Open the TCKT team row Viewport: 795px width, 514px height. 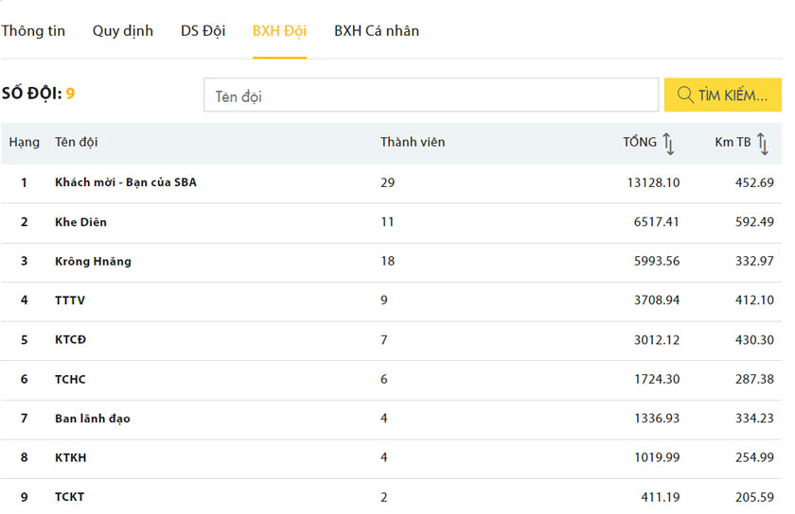(391, 497)
